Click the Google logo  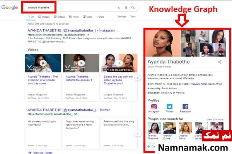point(9,7)
